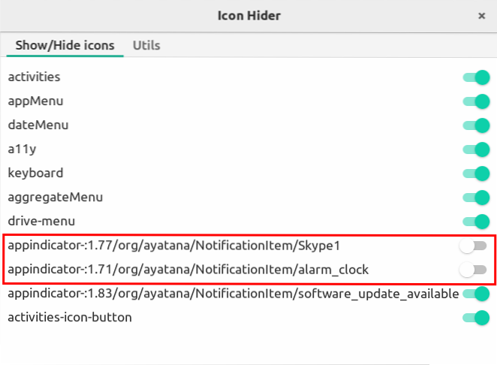The height and width of the screenshot is (365, 497).
Task: Toggle off the activities icon switch
Action: pyautogui.click(x=475, y=77)
